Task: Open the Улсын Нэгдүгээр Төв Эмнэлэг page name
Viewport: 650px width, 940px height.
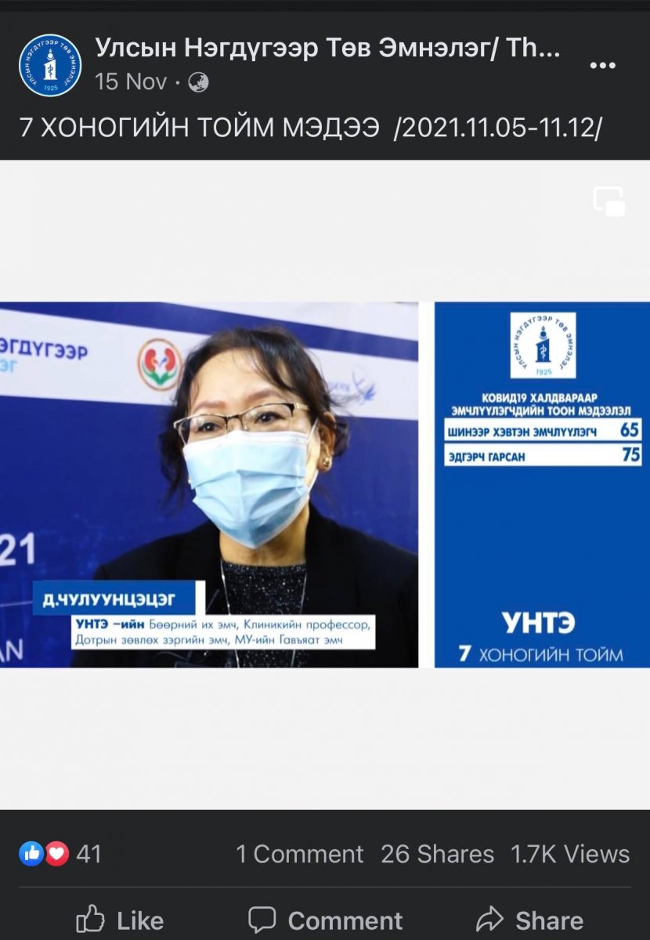Action: point(327,49)
